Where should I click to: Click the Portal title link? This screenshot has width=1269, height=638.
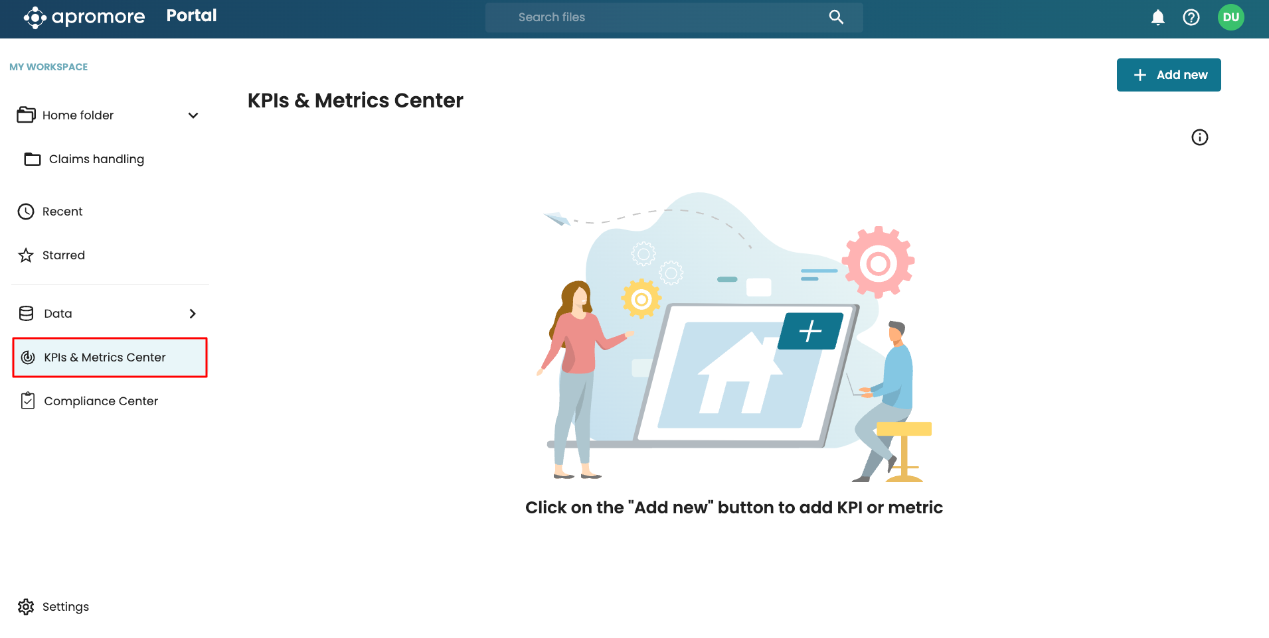point(191,16)
